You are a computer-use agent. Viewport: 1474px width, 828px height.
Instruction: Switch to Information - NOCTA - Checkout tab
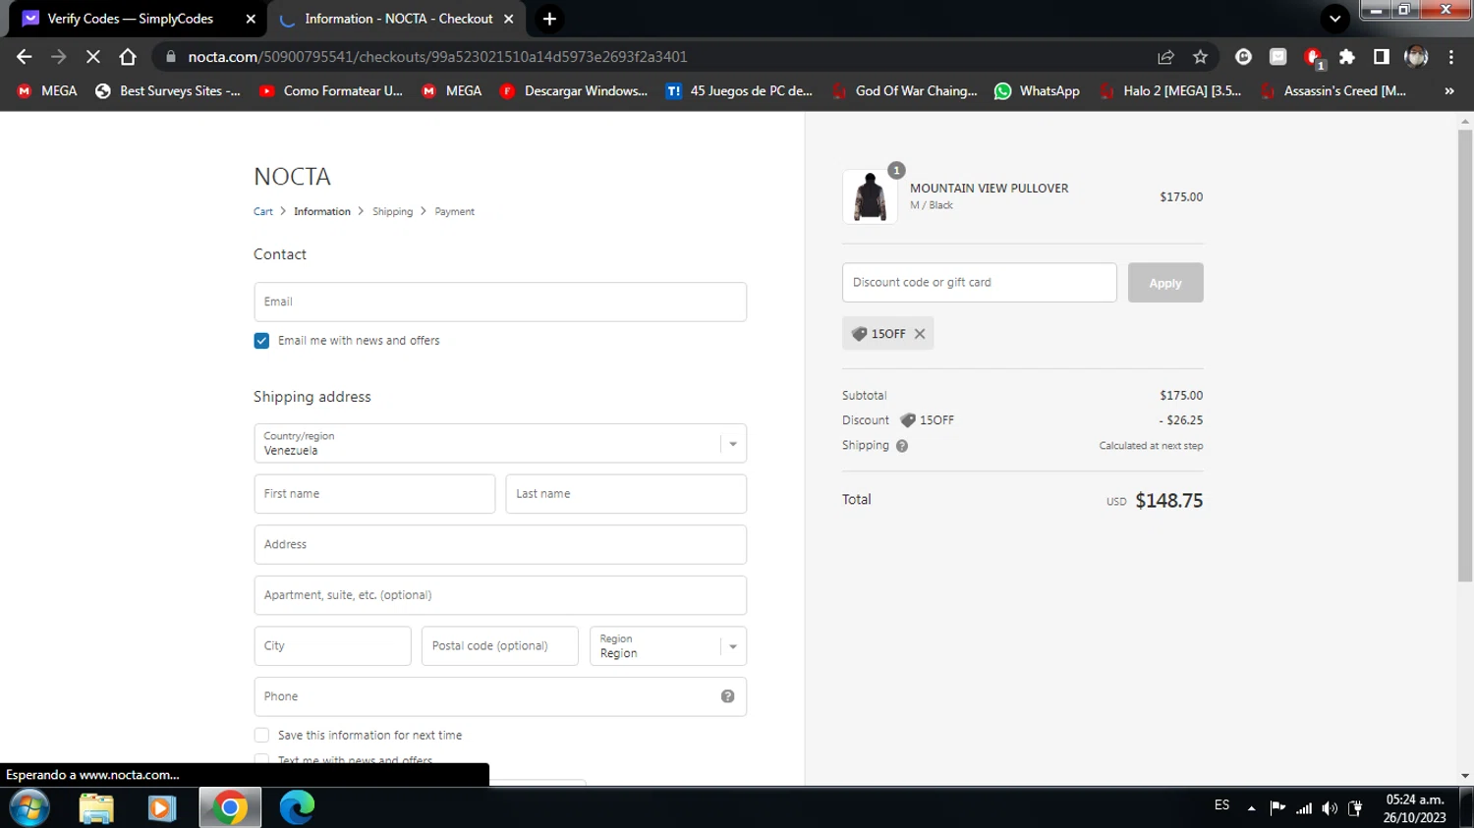click(x=398, y=19)
